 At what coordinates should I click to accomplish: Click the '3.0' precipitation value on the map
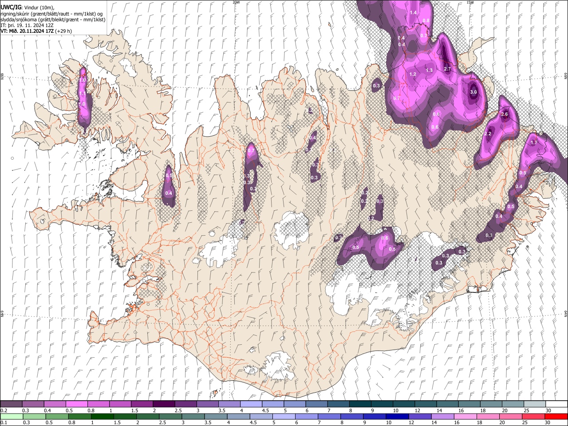[473, 92]
